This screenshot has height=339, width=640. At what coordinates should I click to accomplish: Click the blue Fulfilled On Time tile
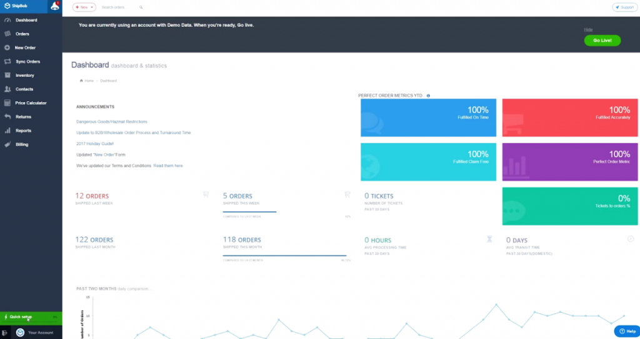(428, 118)
